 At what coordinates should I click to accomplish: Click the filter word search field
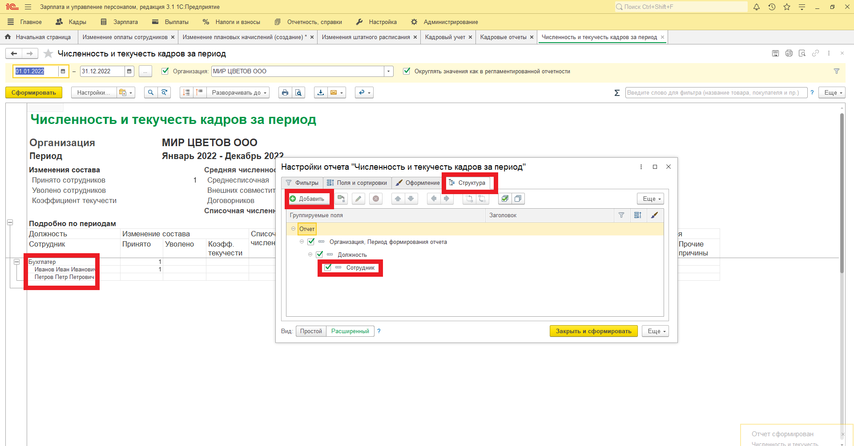coord(715,92)
